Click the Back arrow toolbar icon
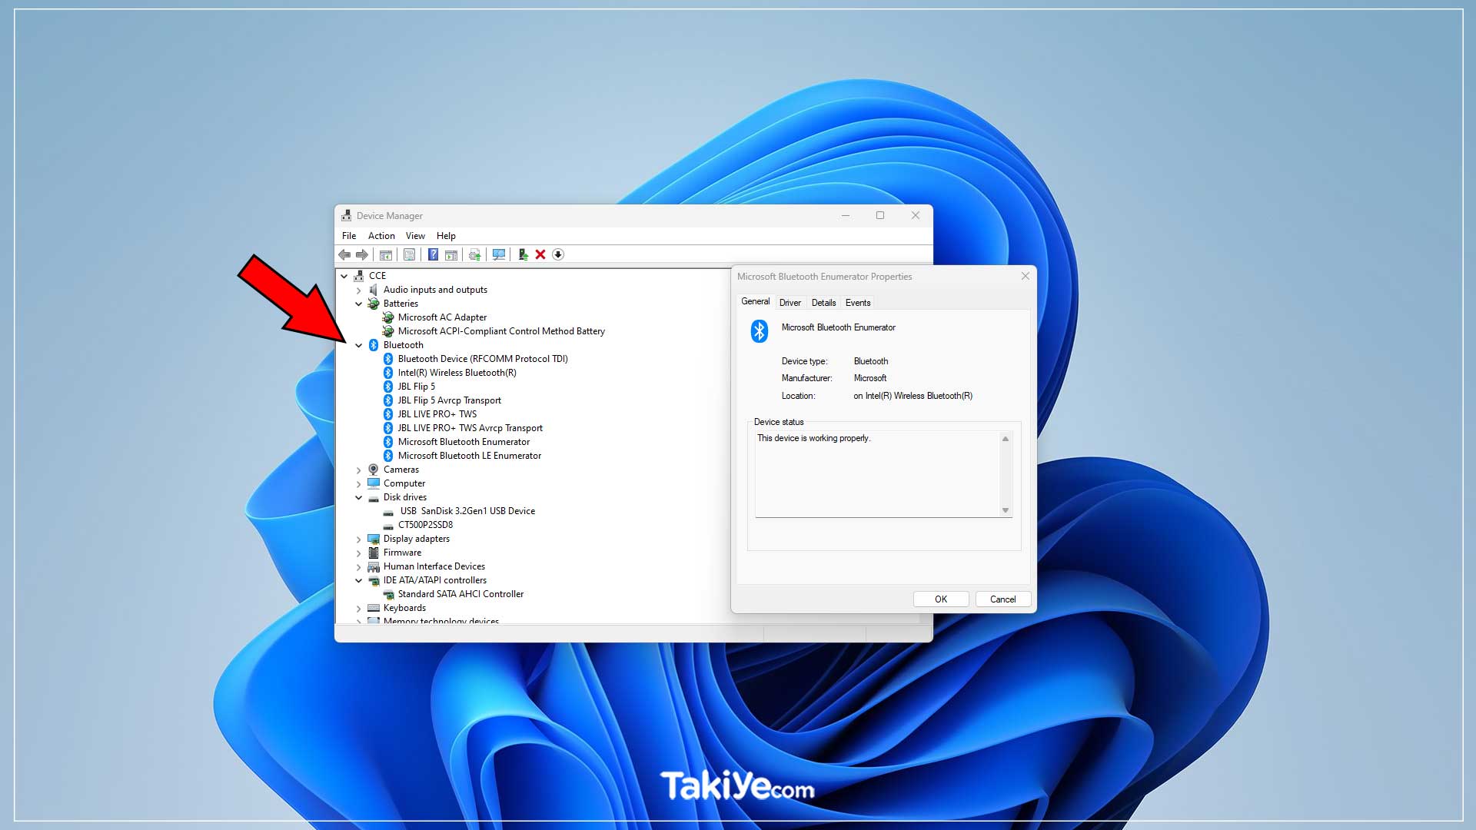This screenshot has height=830, width=1476. coord(344,254)
